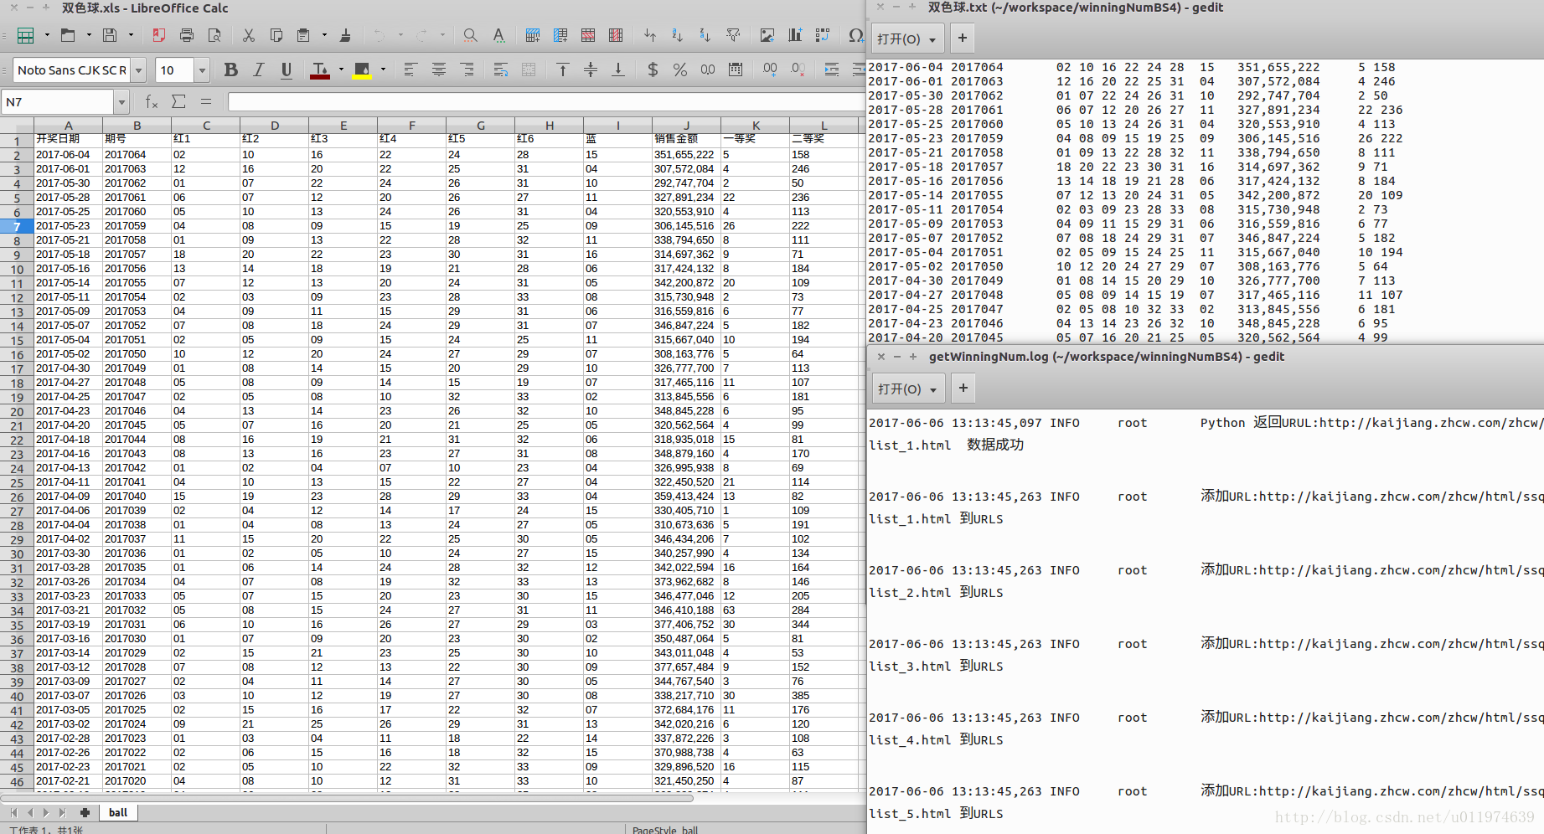The image size is (1544, 834).
Task: Delete the selected columns
Action: [x=616, y=35]
